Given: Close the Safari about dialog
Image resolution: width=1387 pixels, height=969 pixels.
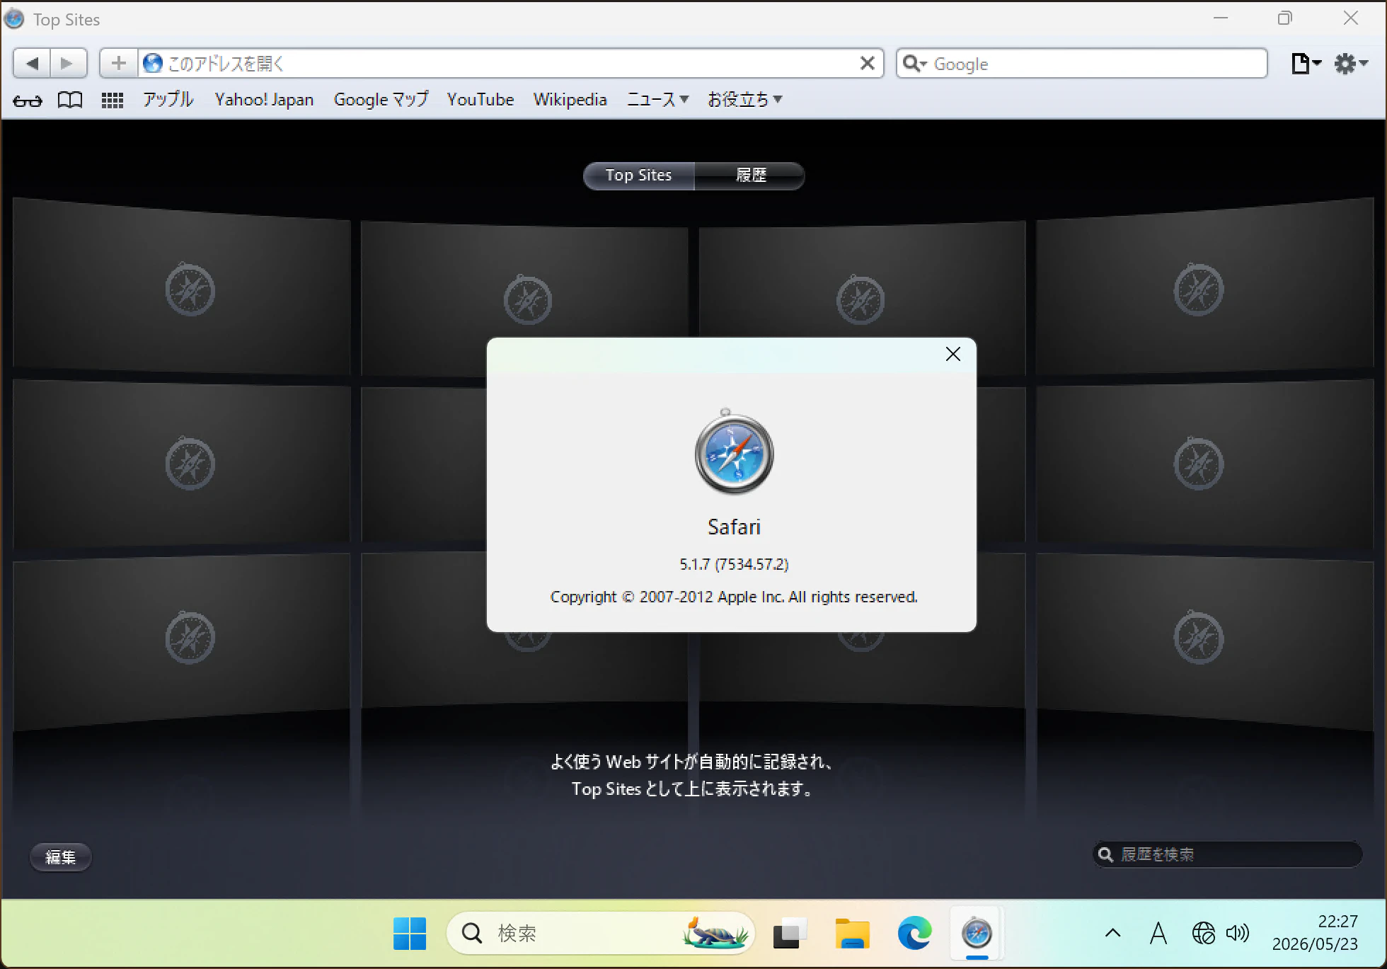Looking at the screenshot, I should click(953, 354).
